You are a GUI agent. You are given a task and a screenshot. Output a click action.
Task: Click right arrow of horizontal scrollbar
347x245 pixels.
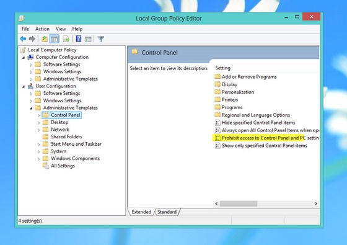pos(316,203)
